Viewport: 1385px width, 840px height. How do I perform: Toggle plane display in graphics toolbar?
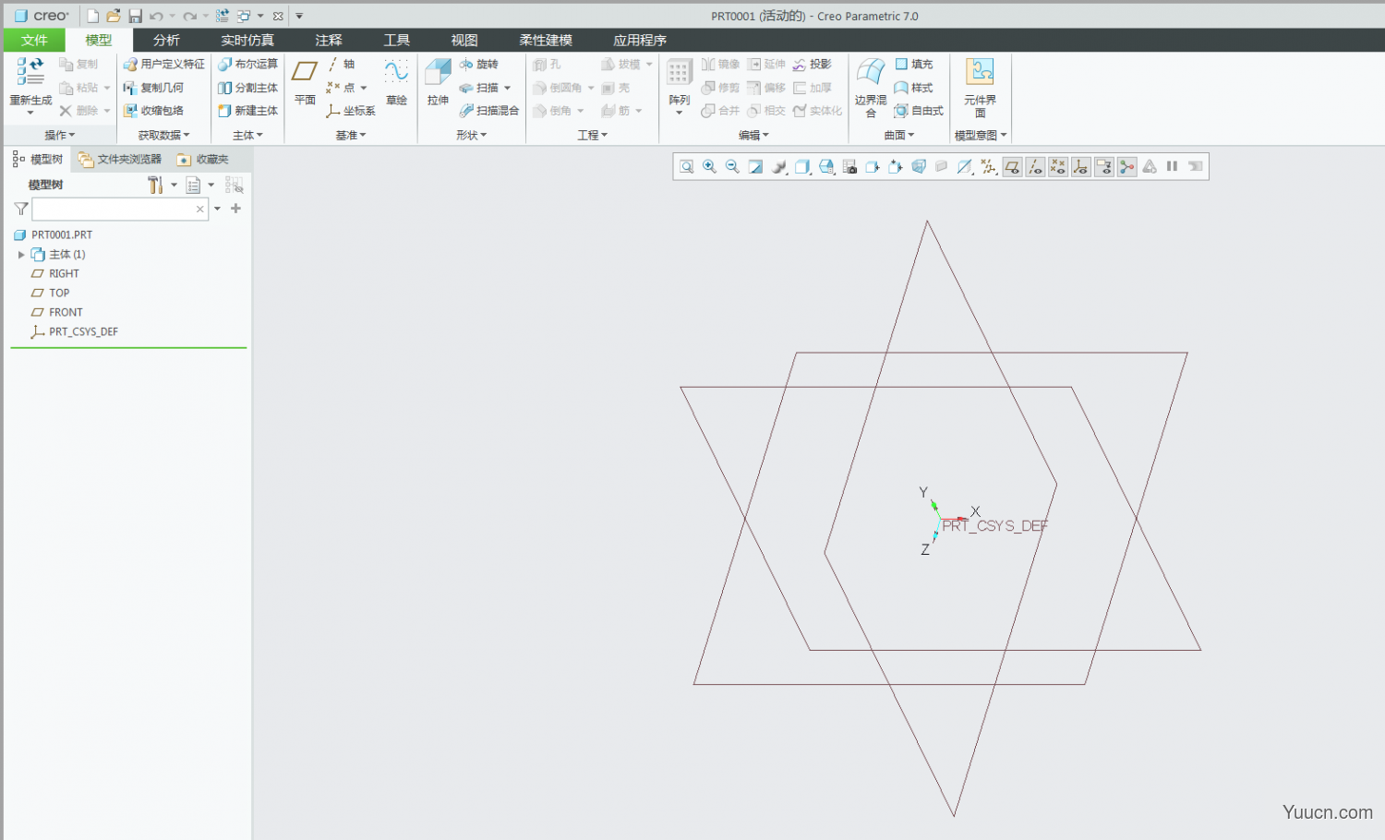(1013, 167)
